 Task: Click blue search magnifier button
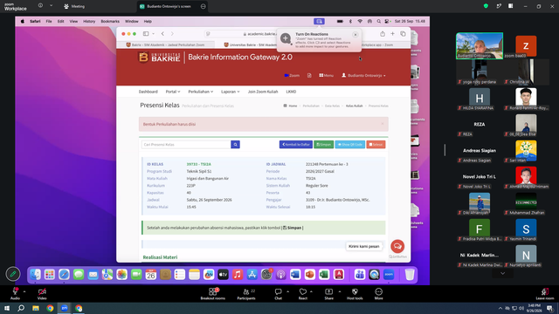coord(235,145)
